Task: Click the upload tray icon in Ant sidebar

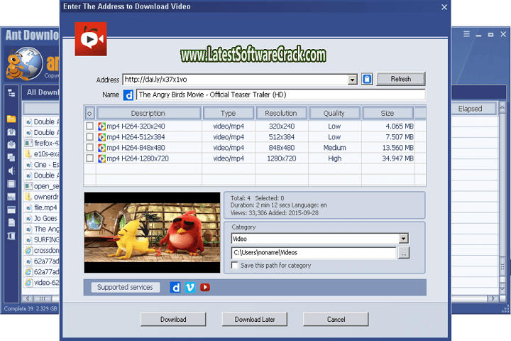Action: click(x=11, y=132)
